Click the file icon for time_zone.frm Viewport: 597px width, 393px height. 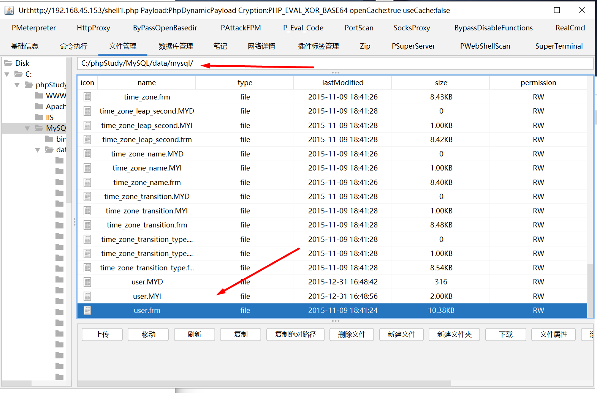point(87,97)
